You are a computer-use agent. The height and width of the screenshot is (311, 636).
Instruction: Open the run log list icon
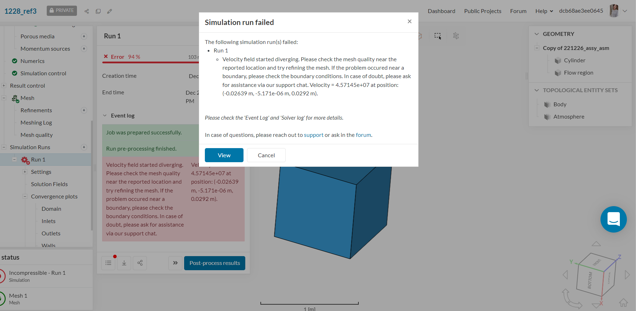[108, 263]
